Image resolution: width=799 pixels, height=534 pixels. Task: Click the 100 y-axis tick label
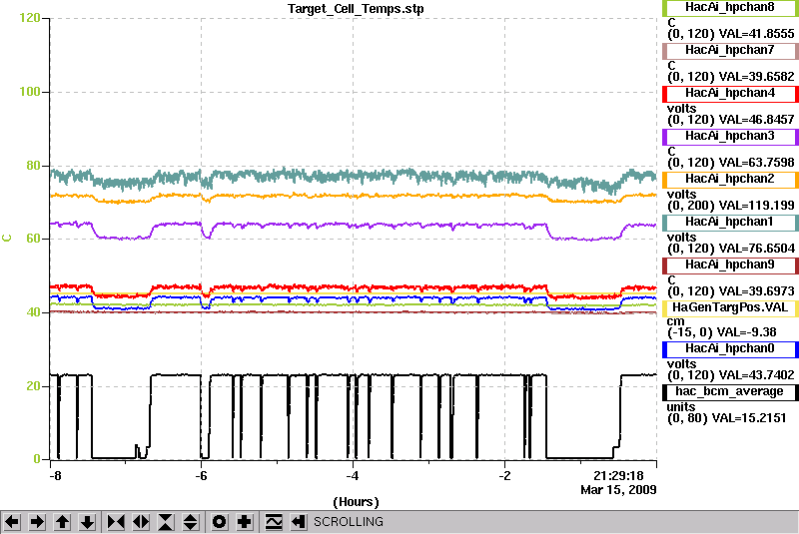pos(30,92)
